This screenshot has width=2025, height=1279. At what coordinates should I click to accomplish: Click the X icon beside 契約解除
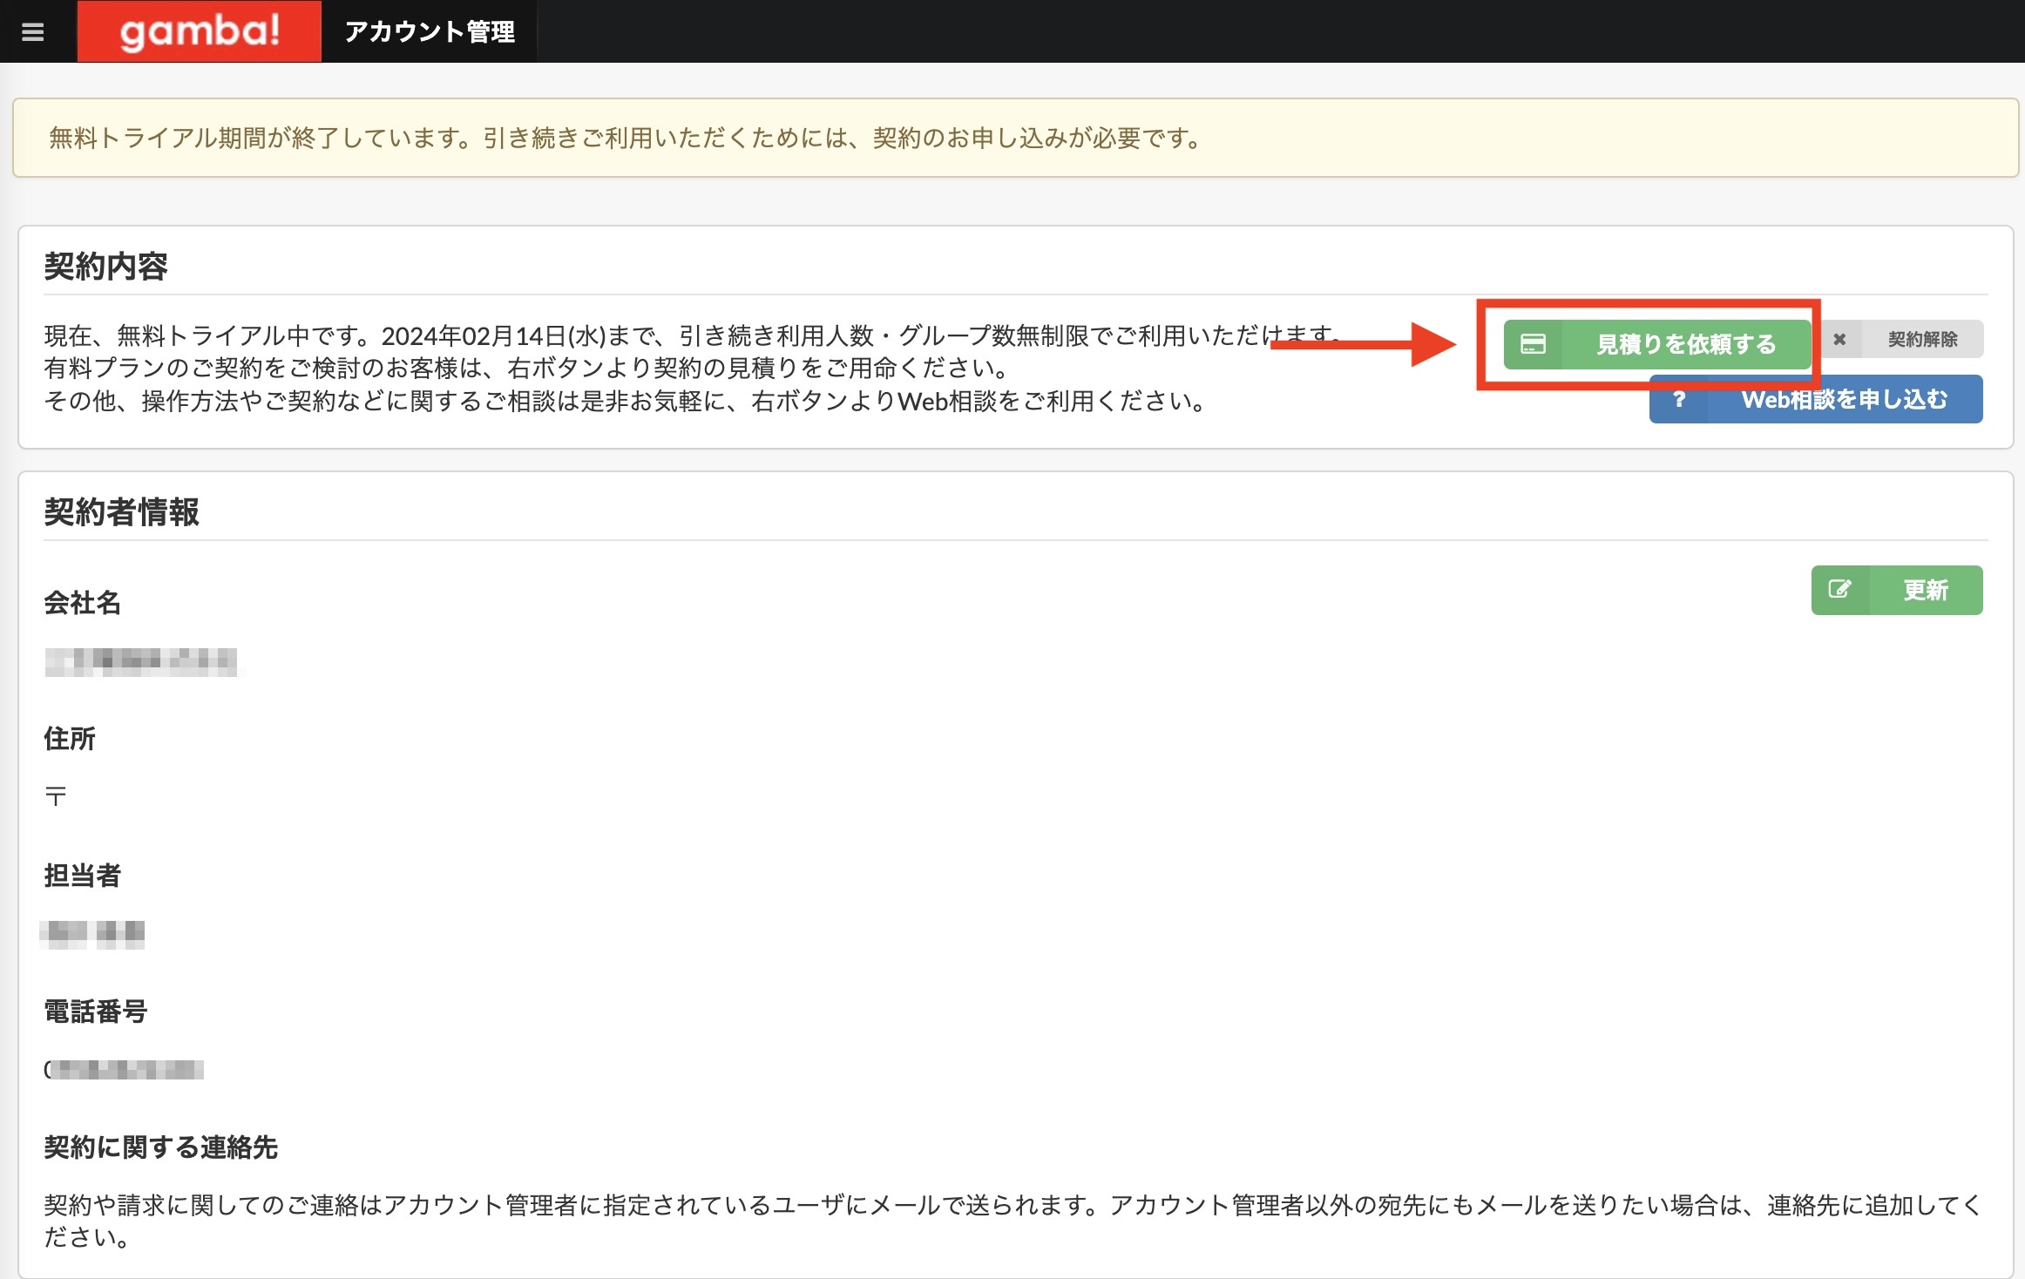click(x=1839, y=339)
